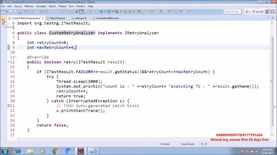Minimize the editor area
Image resolution: width=277 pixels, height=155 pixels.
268,18
